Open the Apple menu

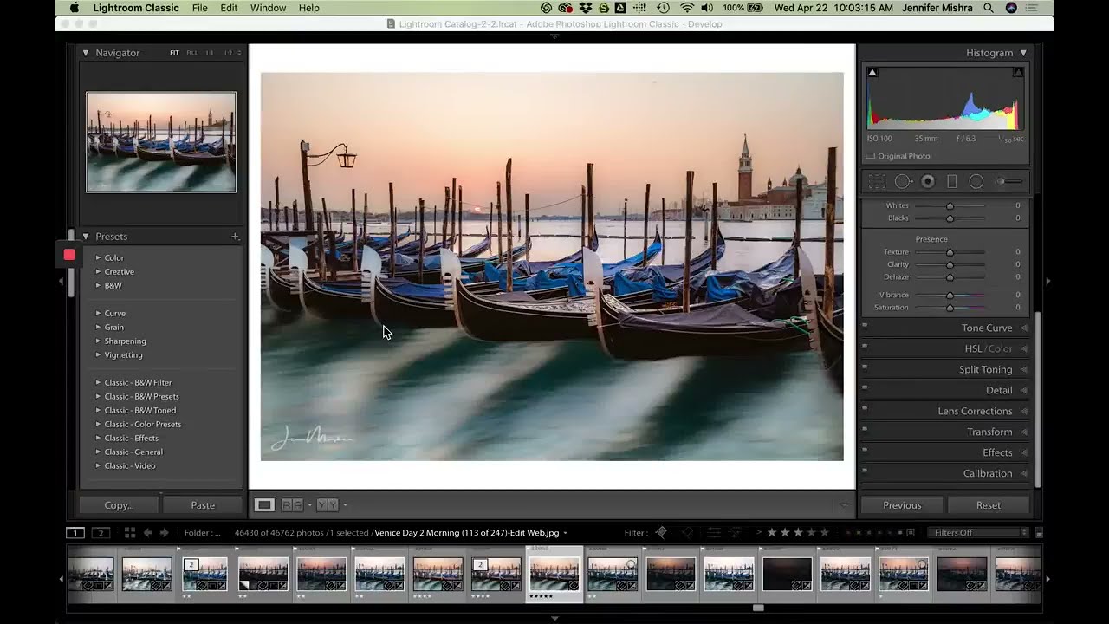click(x=74, y=8)
